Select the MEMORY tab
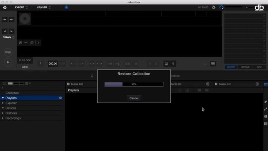Viewport: 268px width, 151px height. coord(231,67)
